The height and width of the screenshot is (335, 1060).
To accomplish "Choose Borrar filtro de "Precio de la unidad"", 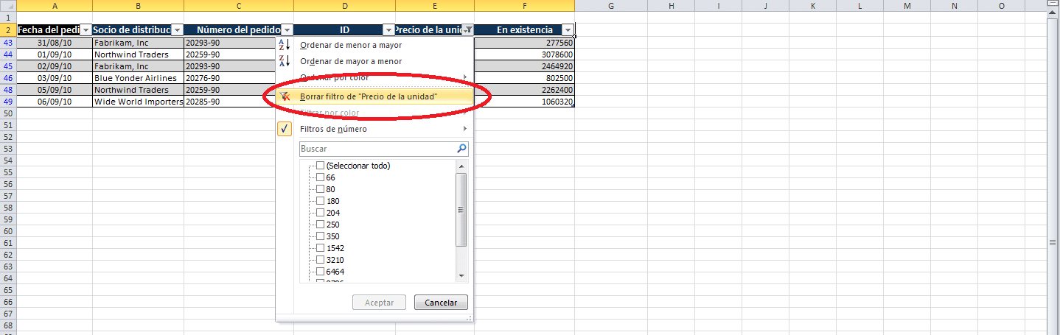I will pos(369,96).
